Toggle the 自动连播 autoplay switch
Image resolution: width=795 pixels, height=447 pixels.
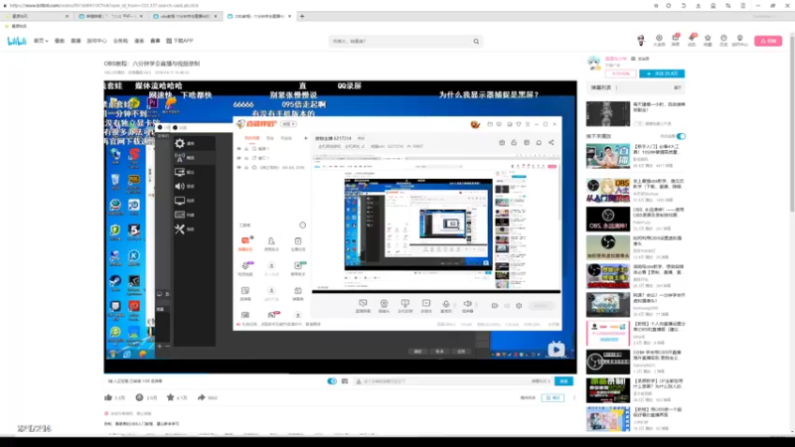[x=681, y=136]
